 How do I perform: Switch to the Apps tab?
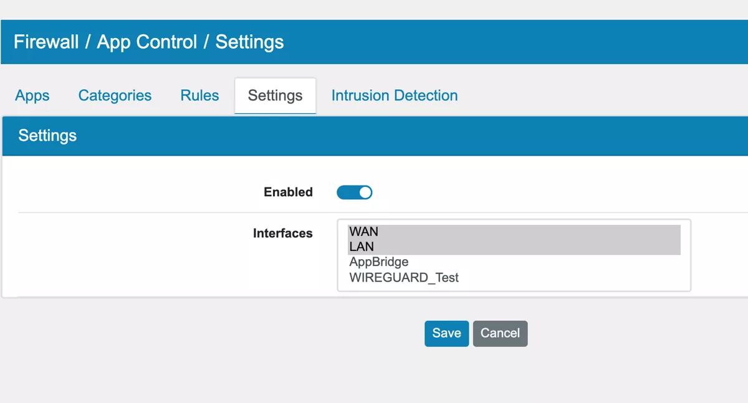[x=31, y=95]
